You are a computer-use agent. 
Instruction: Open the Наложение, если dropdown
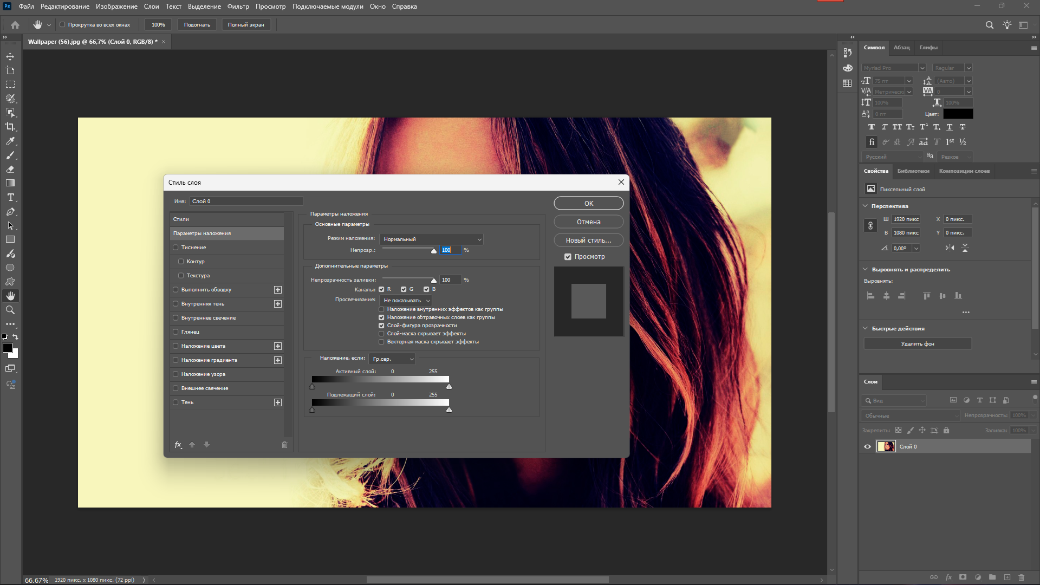pos(393,359)
